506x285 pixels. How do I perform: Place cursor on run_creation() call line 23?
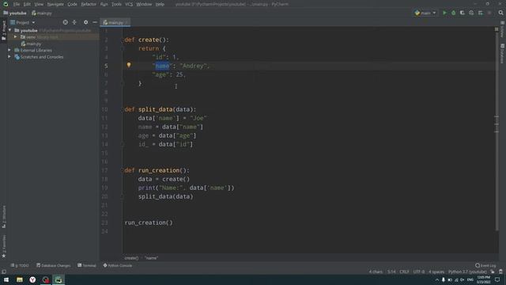[149, 222]
